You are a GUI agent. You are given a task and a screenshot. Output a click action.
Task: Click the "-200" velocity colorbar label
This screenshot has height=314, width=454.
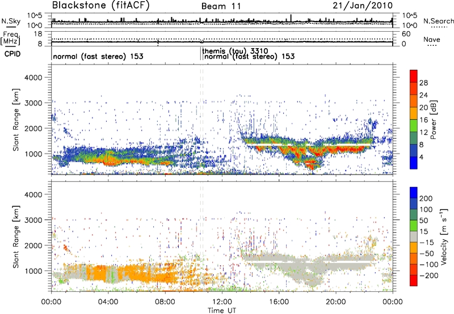pyautogui.click(x=428, y=275)
